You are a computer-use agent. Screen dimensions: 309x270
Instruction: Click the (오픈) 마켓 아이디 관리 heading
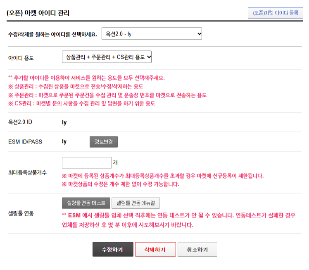[38, 13]
